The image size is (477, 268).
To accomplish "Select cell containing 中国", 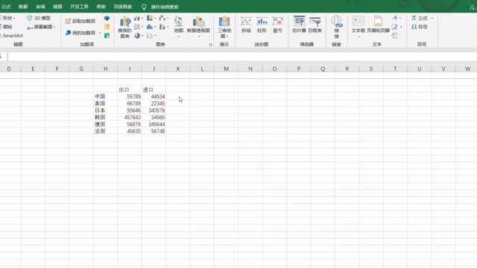I will 106,97.
